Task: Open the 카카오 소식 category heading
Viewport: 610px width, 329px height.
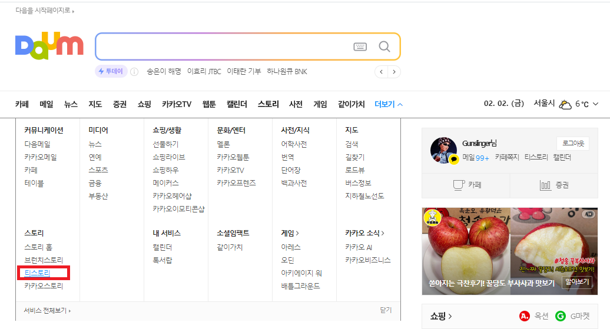Action: (x=364, y=233)
